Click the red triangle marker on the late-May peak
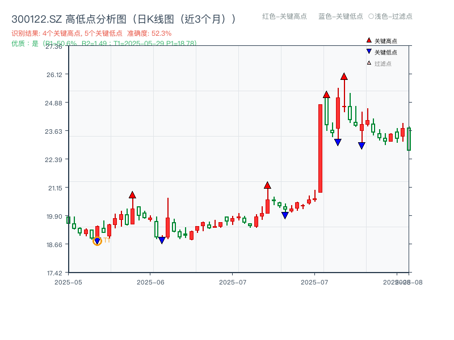 [x=132, y=194]
